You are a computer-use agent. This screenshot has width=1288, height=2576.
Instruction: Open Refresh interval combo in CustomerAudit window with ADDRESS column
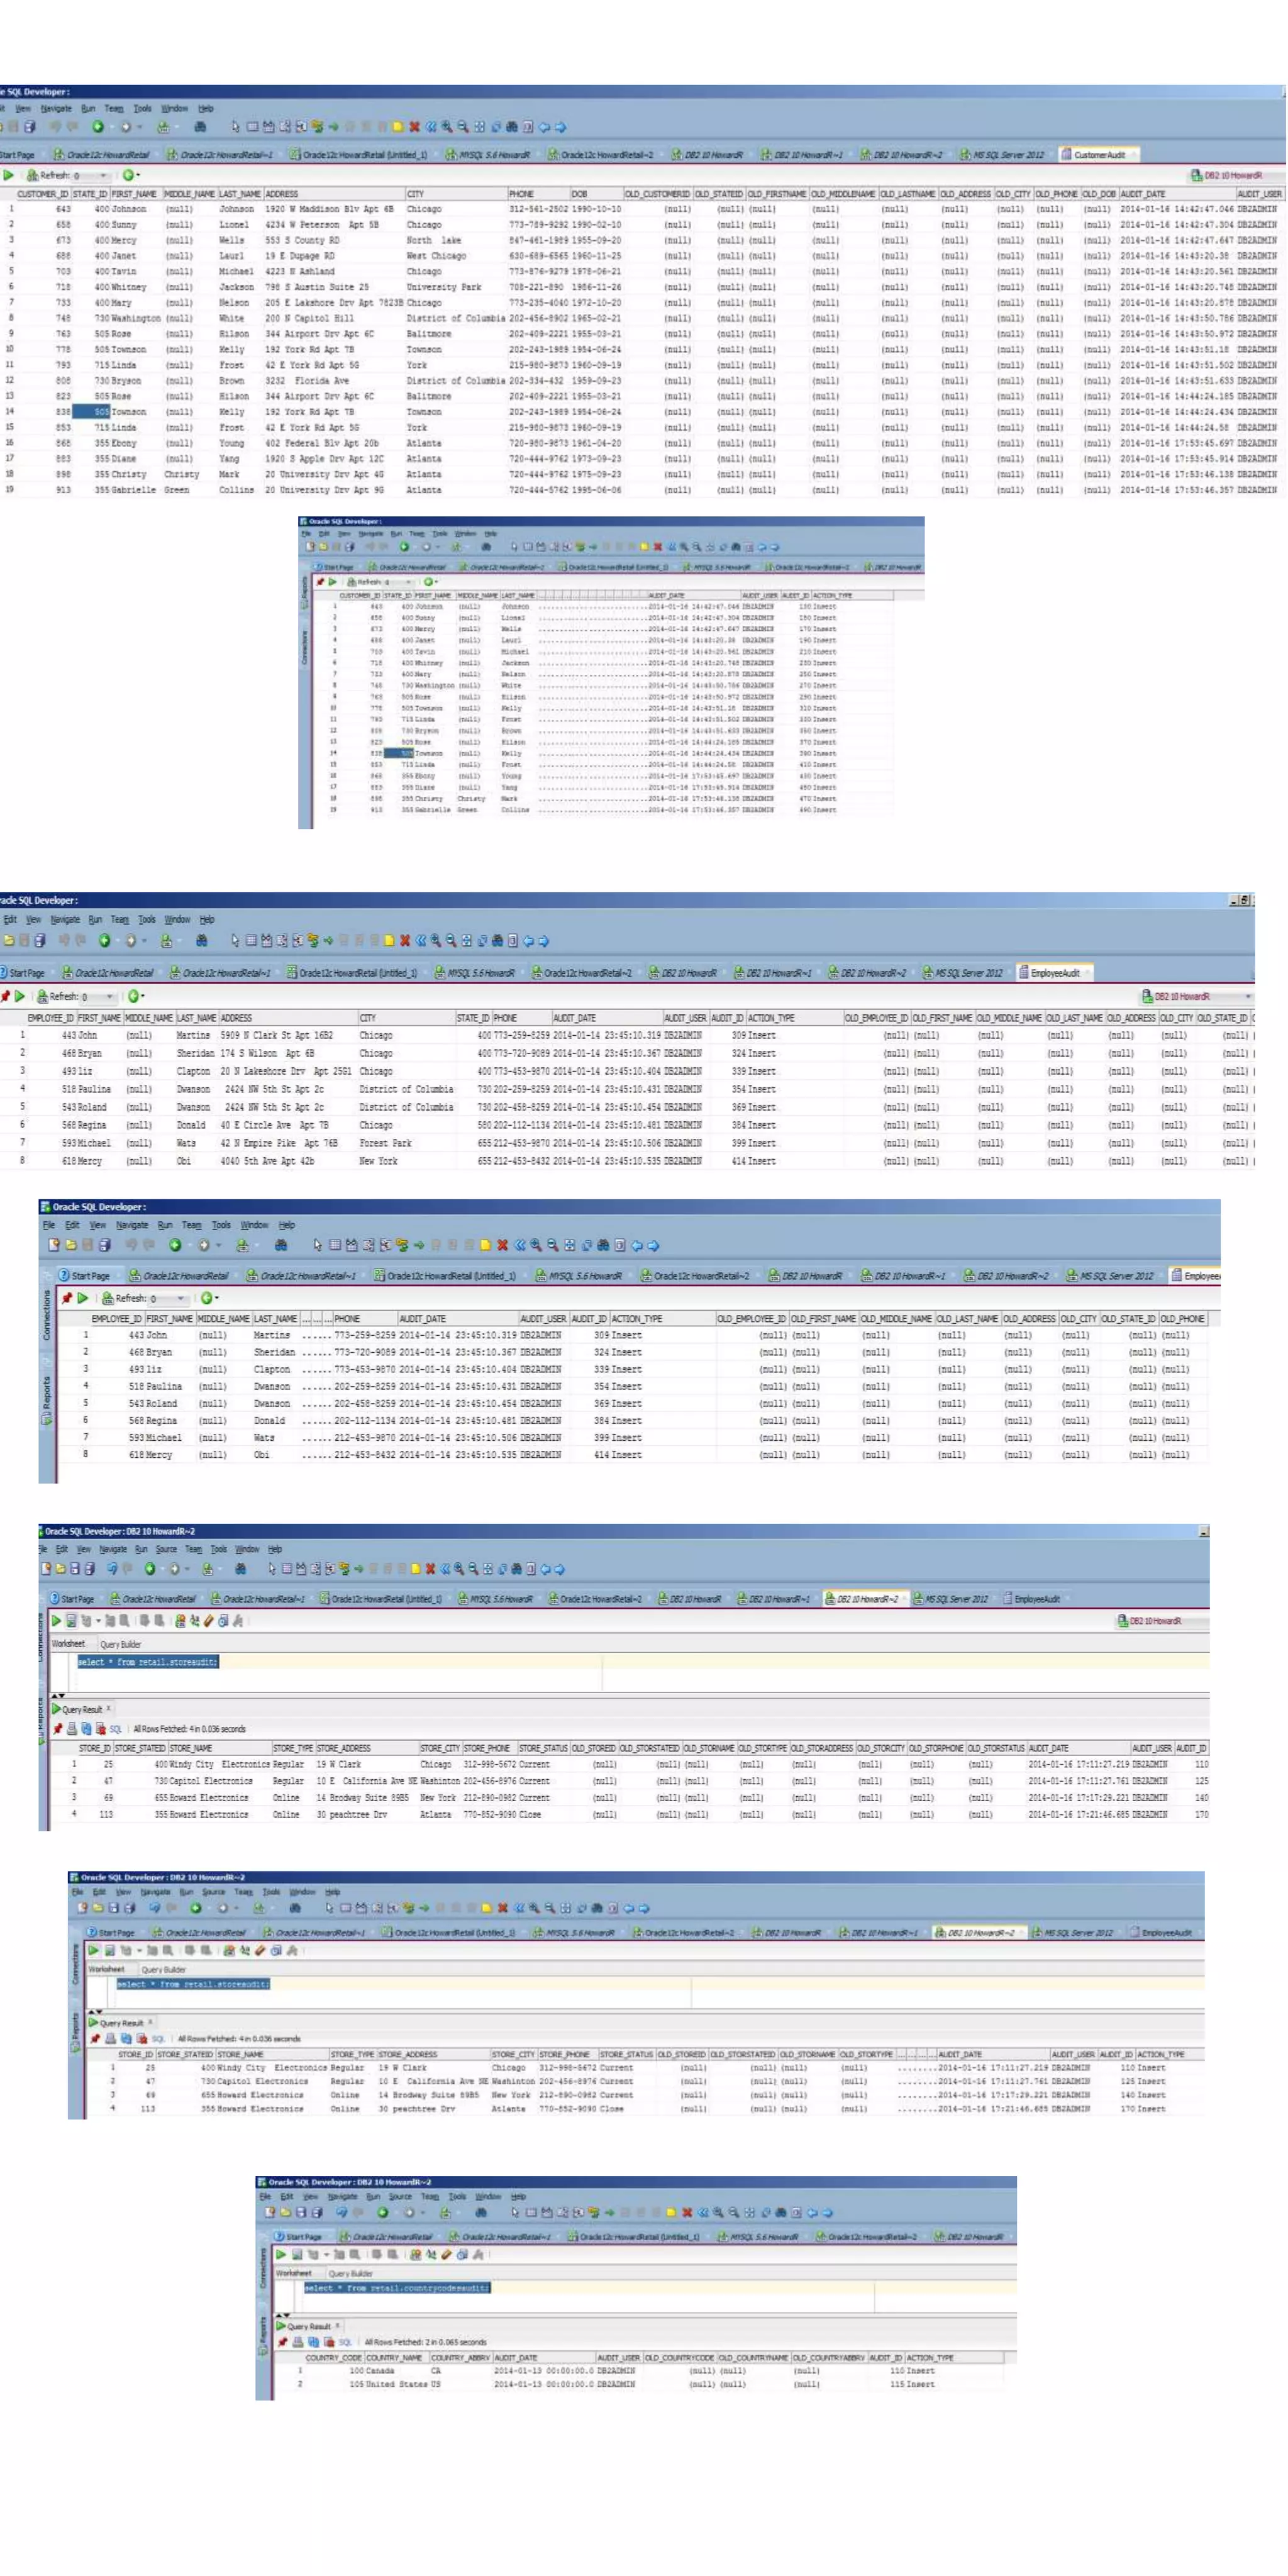click(92, 176)
